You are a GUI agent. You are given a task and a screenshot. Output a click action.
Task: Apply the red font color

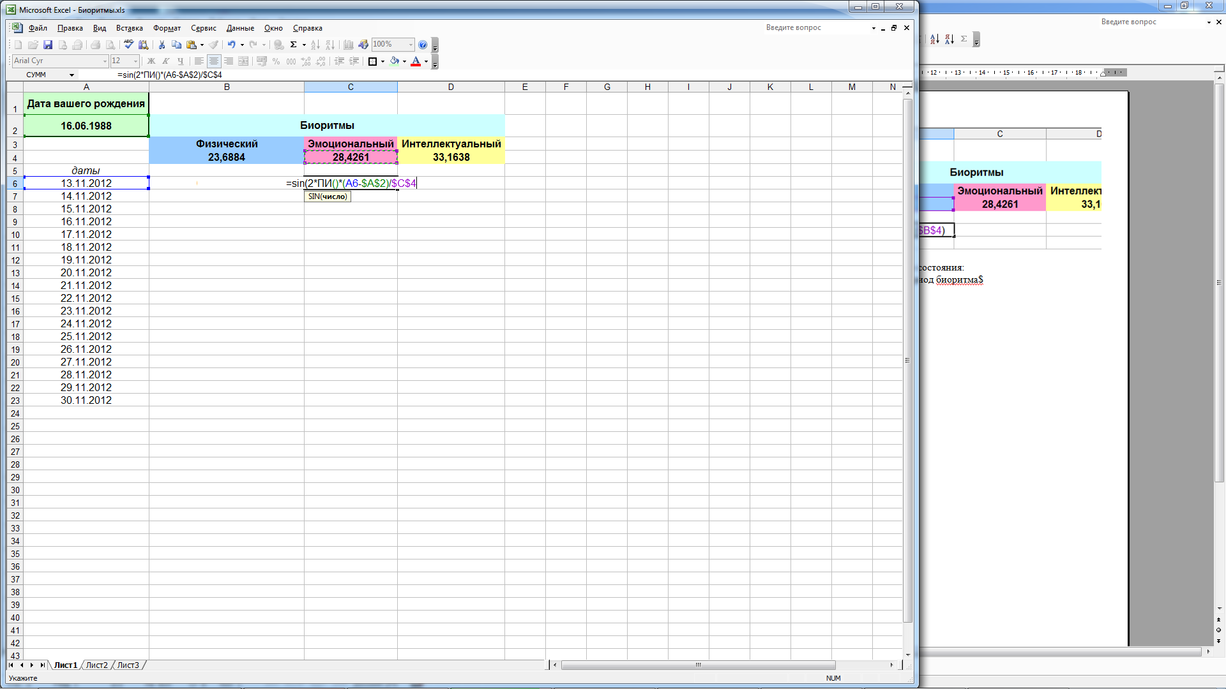[416, 61]
